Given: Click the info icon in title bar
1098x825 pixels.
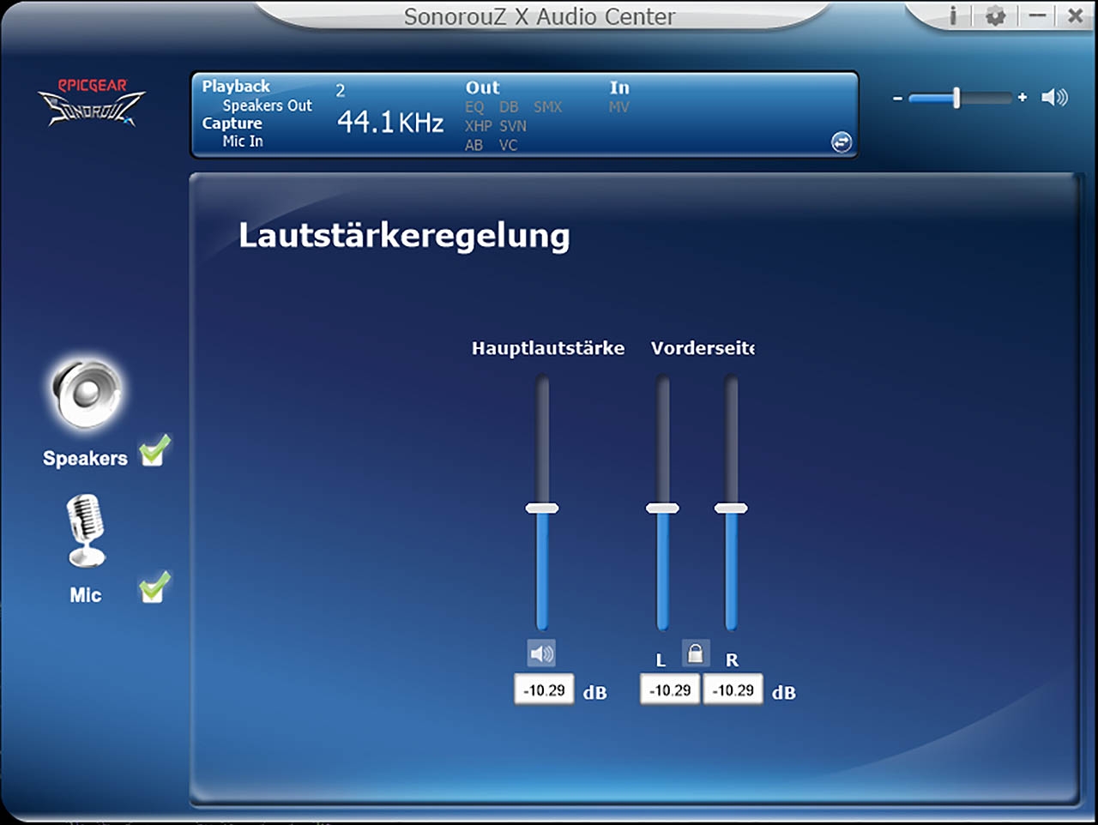Looking at the screenshot, I should pos(953,15).
